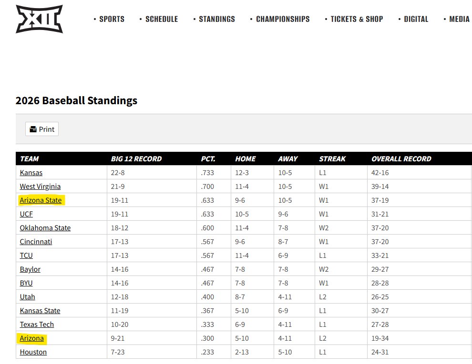Click Utah's 26-25 overall record

click(x=380, y=297)
